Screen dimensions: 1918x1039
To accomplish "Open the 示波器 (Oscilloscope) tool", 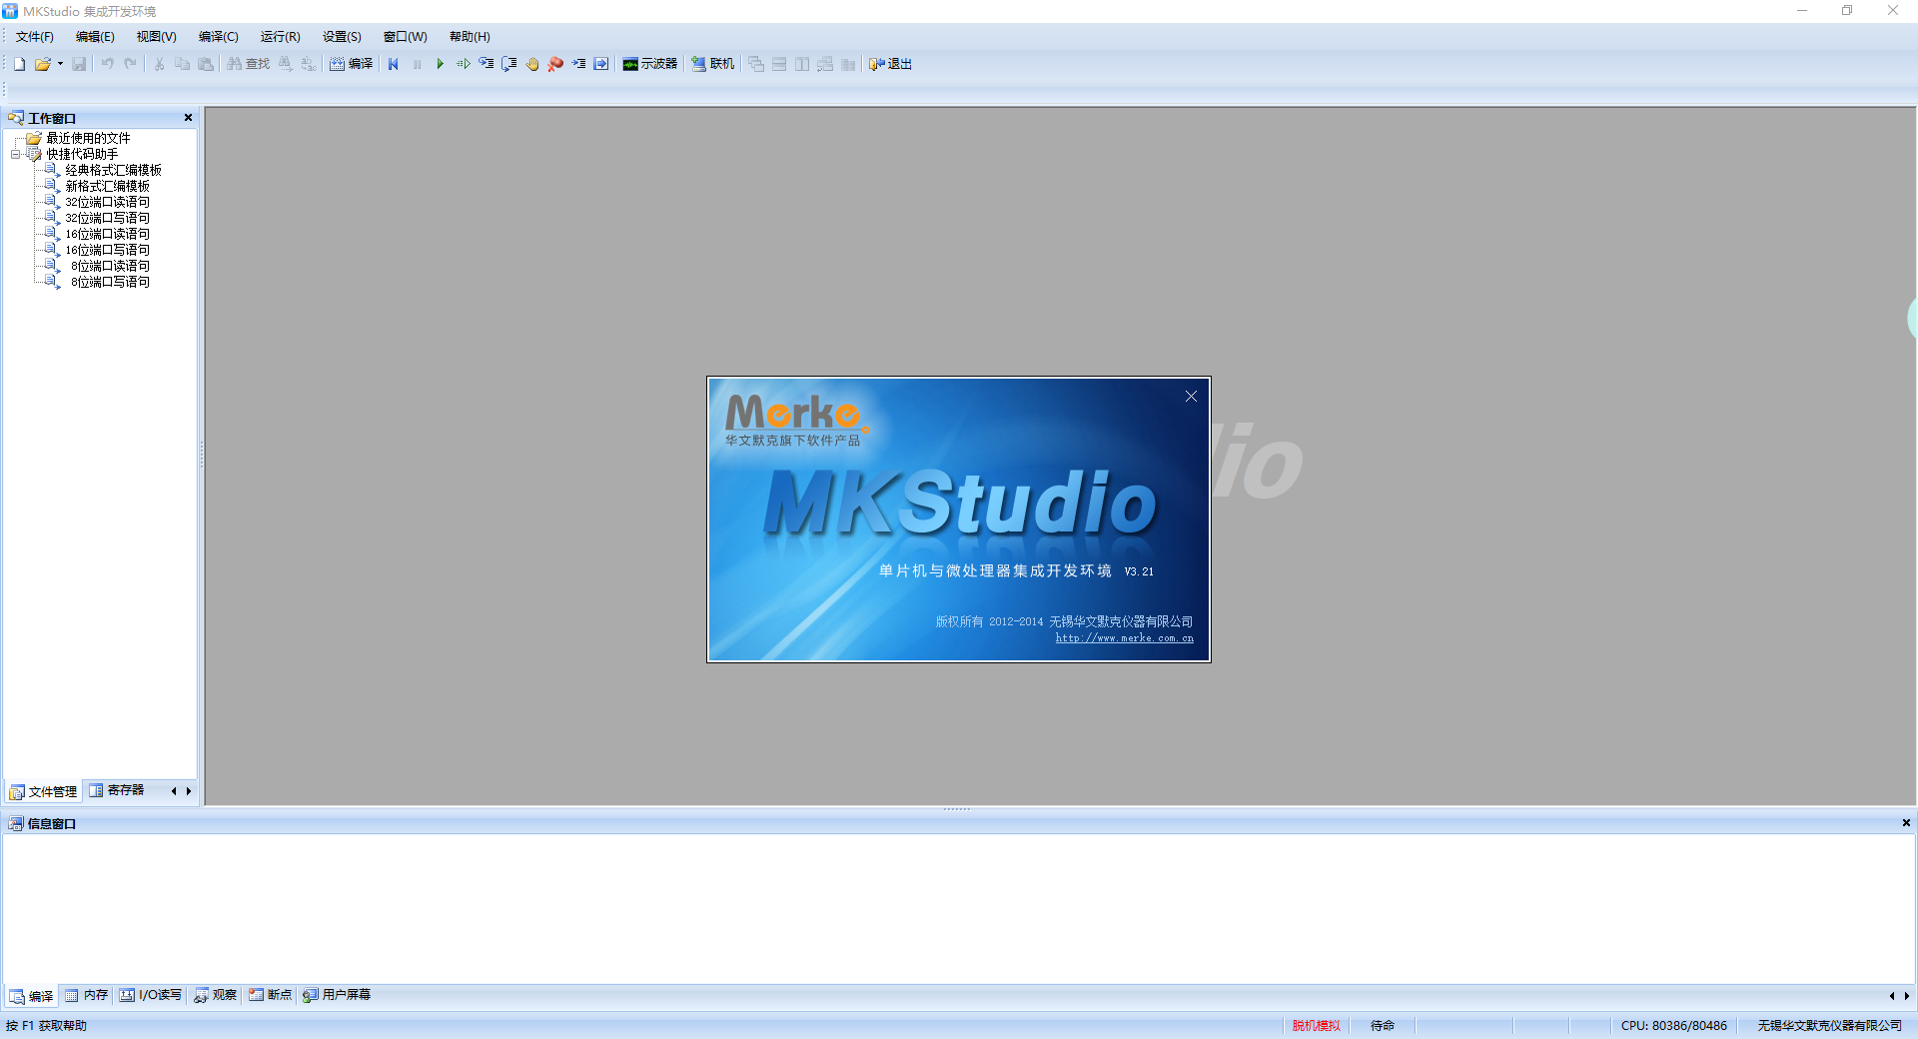I will click(649, 64).
